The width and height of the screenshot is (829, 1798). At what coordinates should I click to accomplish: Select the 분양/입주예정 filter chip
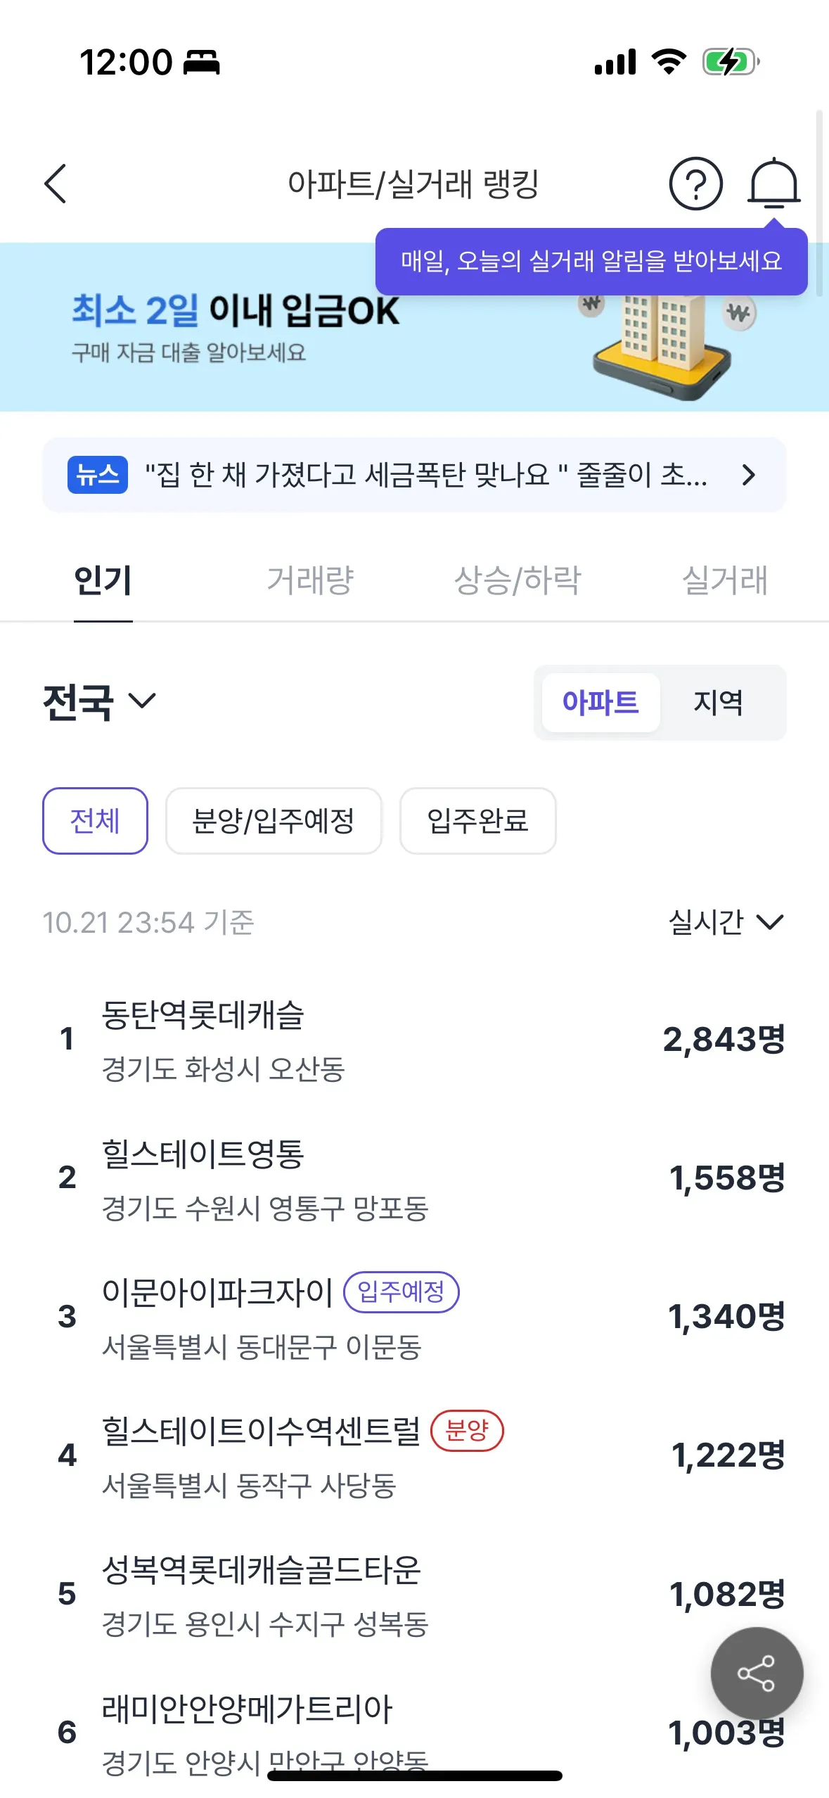(274, 820)
